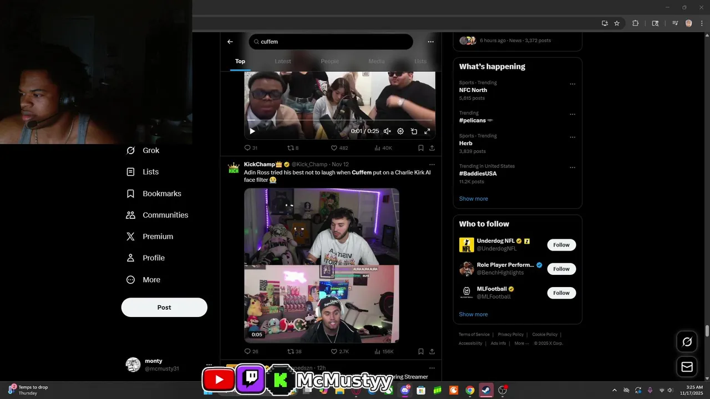Bookmark this page with Chrome star icon
The width and height of the screenshot is (710, 399).
(x=617, y=23)
